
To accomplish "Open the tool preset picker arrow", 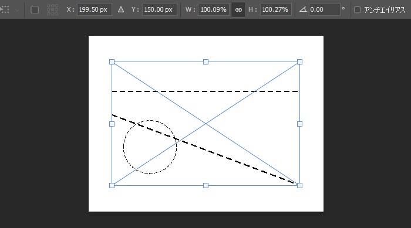I will click(x=17, y=10).
